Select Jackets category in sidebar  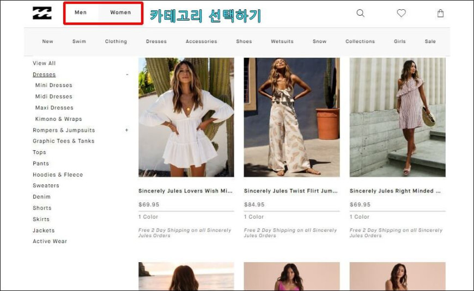(x=44, y=230)
